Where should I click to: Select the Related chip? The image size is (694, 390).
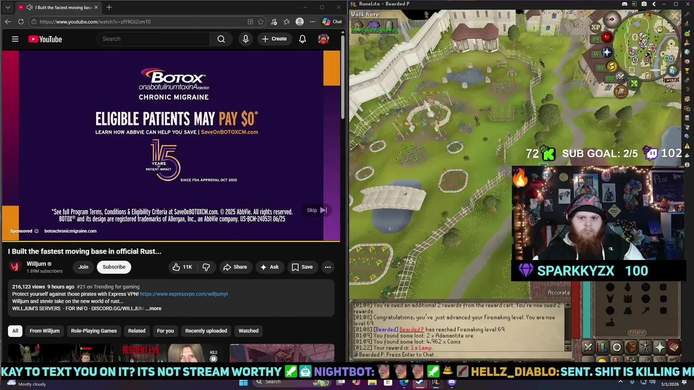pyautogui.click(x=137, y=331)
